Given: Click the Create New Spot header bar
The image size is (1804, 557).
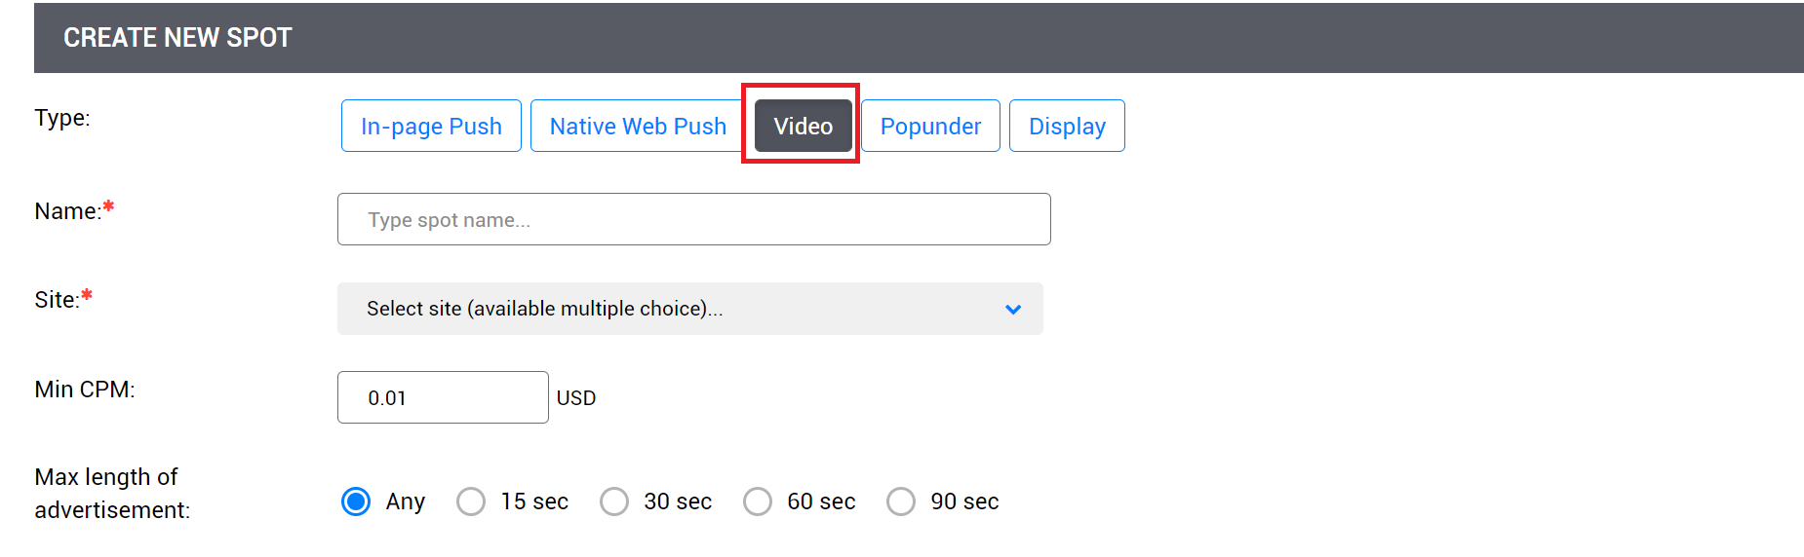Looking at the screenshot, I should point(917,38).
